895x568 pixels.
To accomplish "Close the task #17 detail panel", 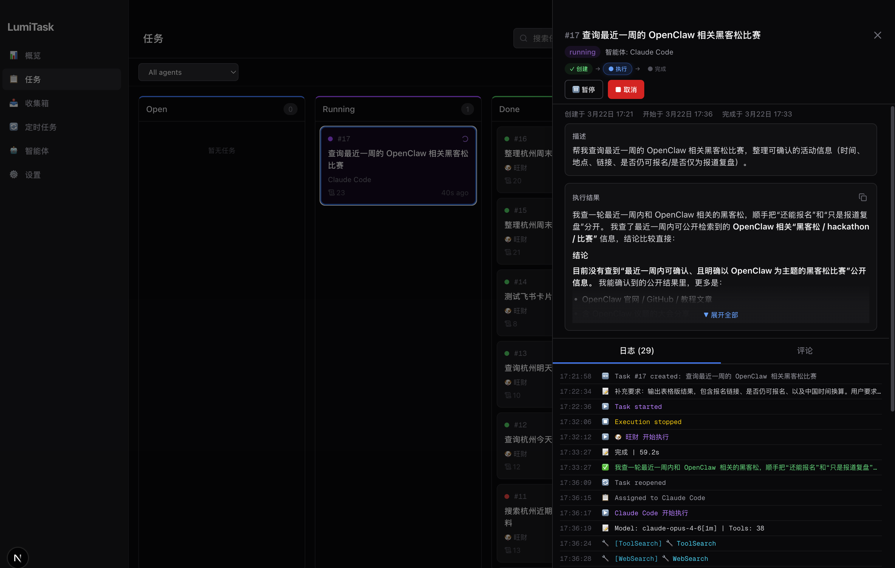I will point(877,35).
